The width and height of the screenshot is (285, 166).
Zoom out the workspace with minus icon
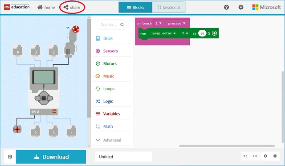[275, 156]
